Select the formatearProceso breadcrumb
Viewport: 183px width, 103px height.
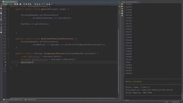pos(30,100)
